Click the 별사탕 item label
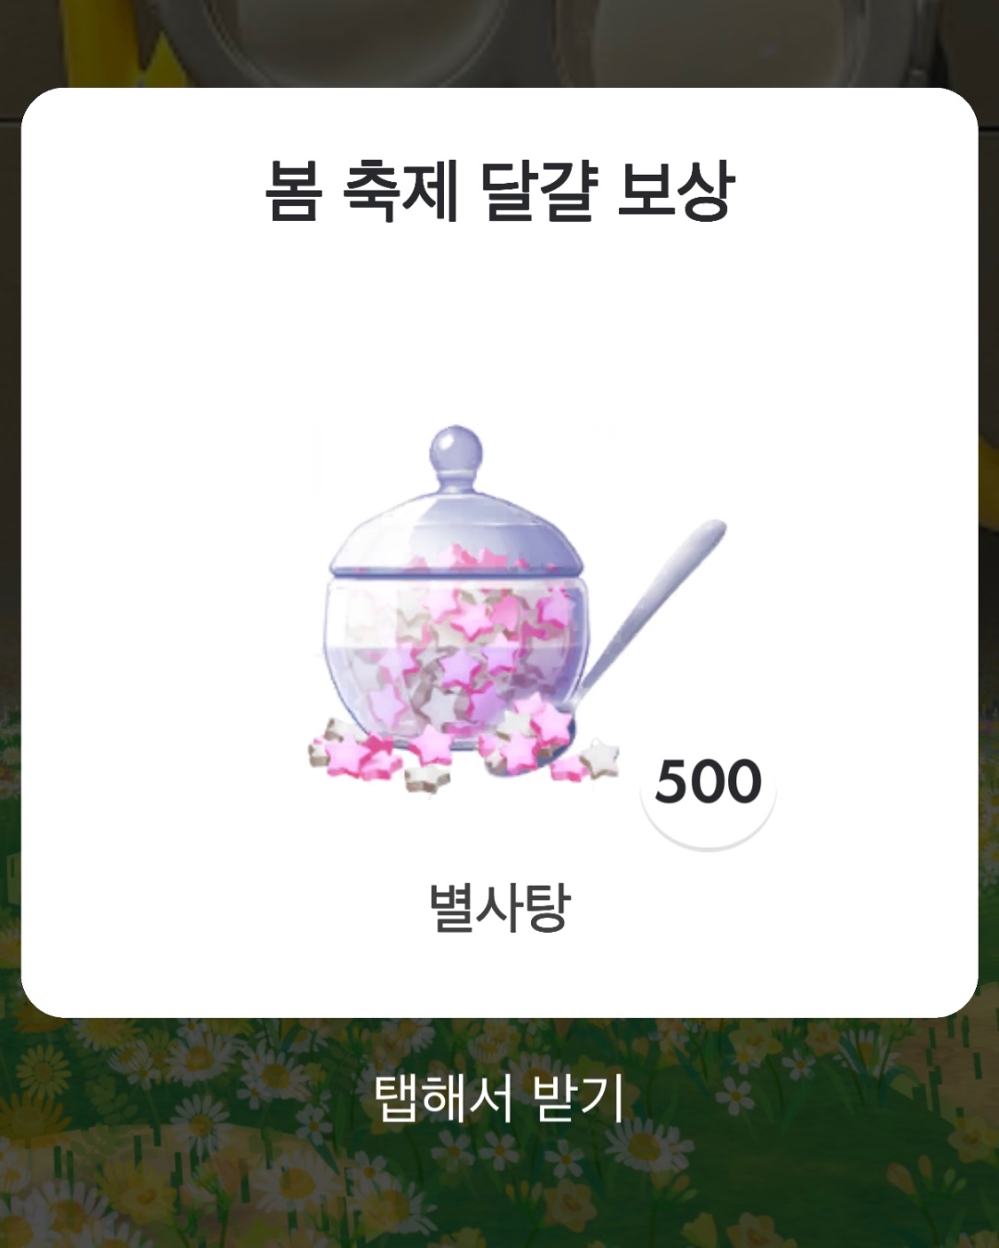 [499, 908]
